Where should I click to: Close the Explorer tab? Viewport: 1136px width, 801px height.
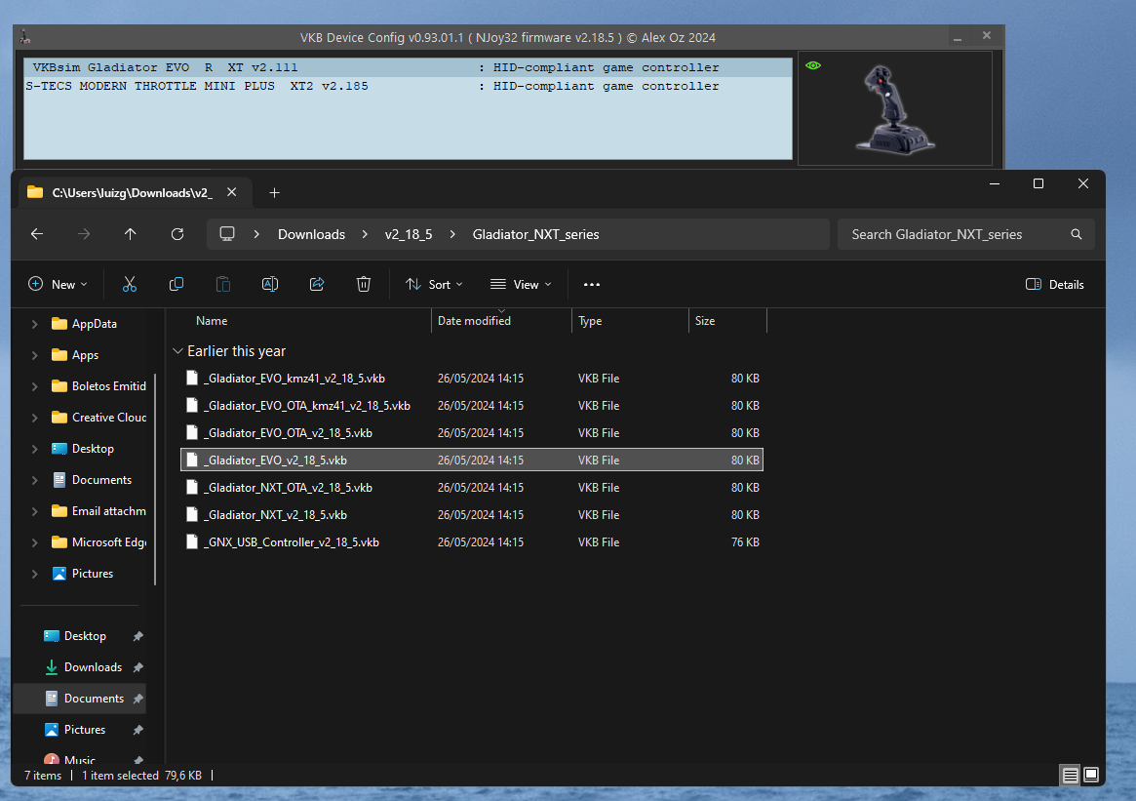click(232, 192)
